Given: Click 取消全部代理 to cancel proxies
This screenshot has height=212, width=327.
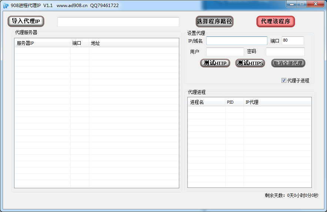Looking at the screenshot, I should coord(288,63).
